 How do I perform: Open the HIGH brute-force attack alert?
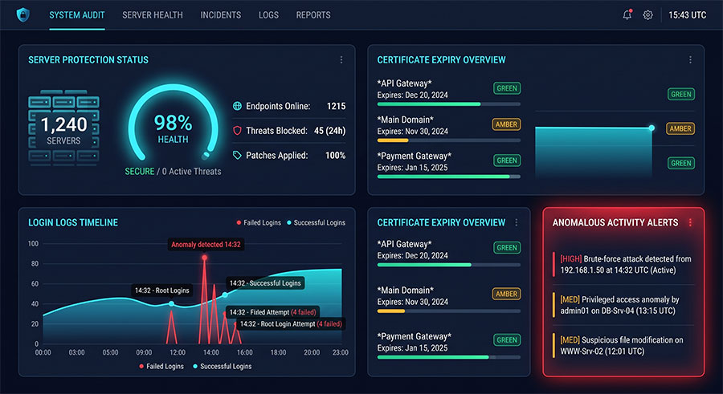[x=623, y=265]
